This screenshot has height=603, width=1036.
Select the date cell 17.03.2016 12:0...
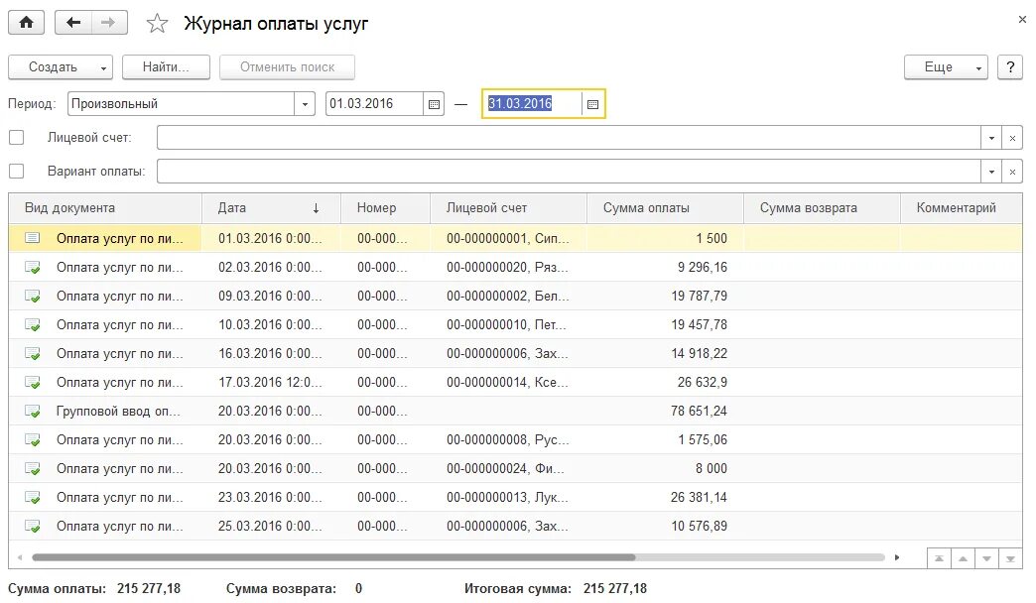pos(270,383)
